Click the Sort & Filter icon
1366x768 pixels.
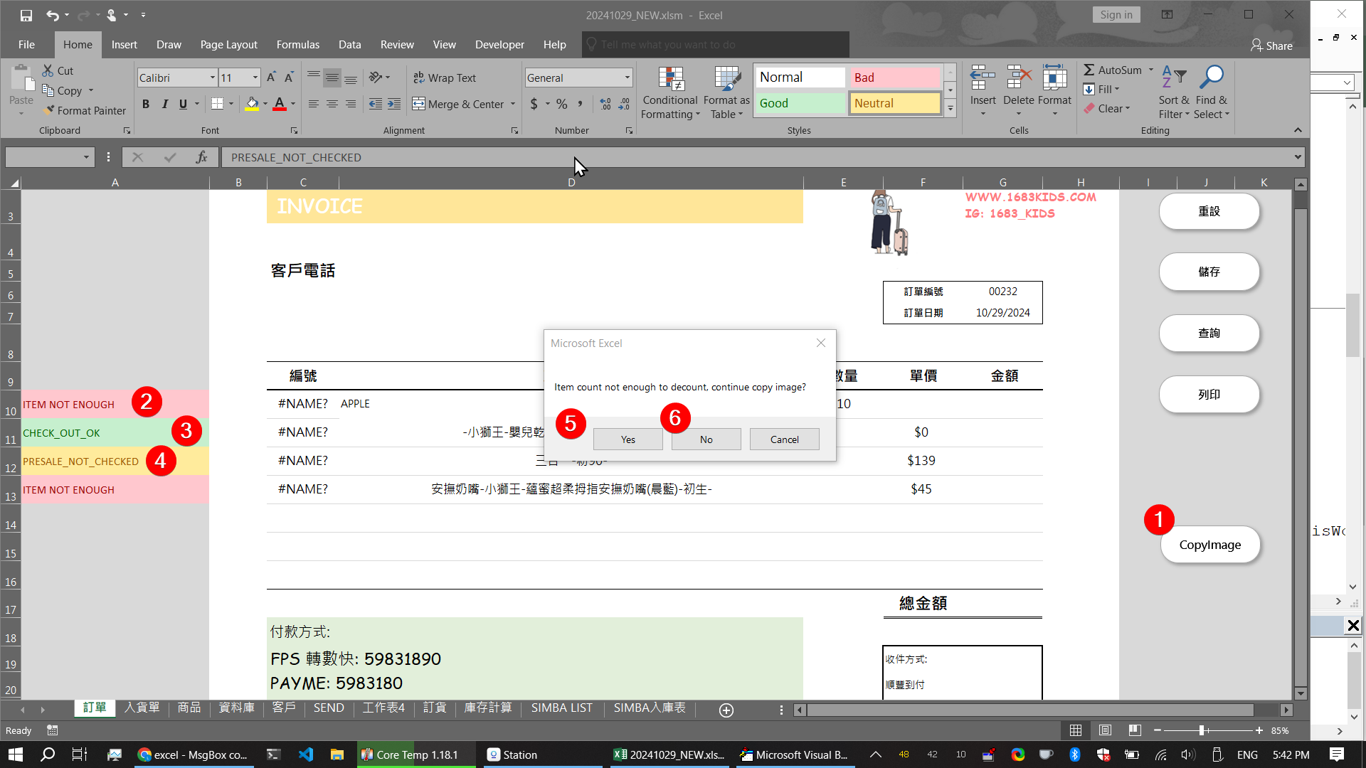click(1173, 77)
